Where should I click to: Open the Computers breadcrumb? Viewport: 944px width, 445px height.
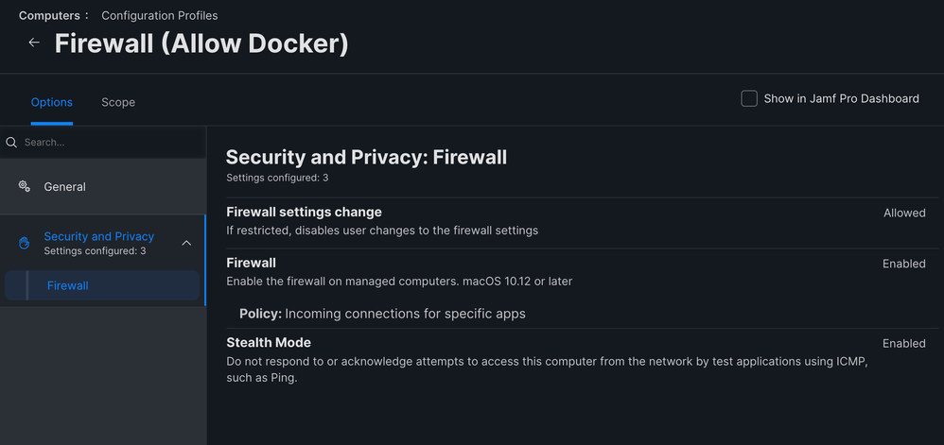coord(49,16)
